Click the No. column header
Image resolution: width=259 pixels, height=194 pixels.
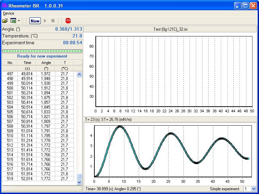tap(10, 63)
